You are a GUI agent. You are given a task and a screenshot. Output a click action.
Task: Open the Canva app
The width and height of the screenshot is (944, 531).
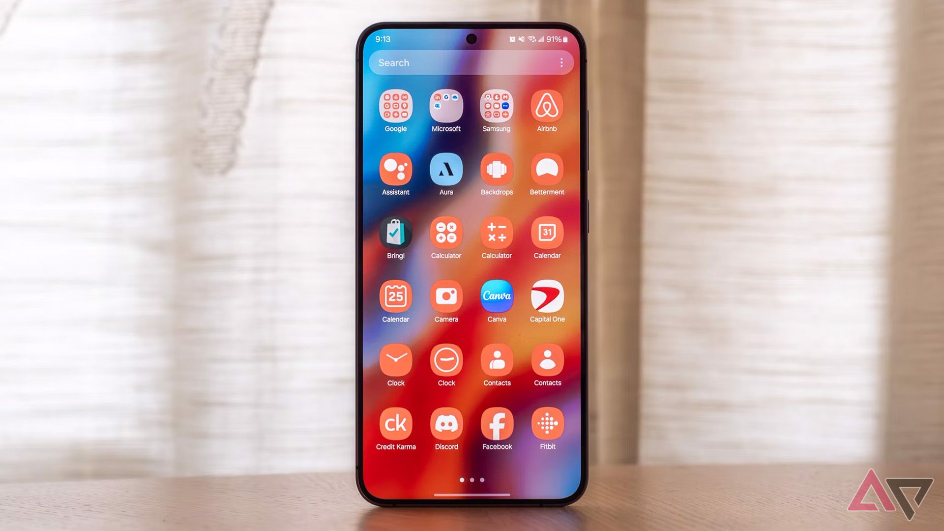[x=497, y=297]
